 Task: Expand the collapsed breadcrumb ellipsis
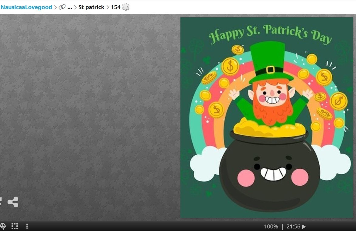coord(70,8)
